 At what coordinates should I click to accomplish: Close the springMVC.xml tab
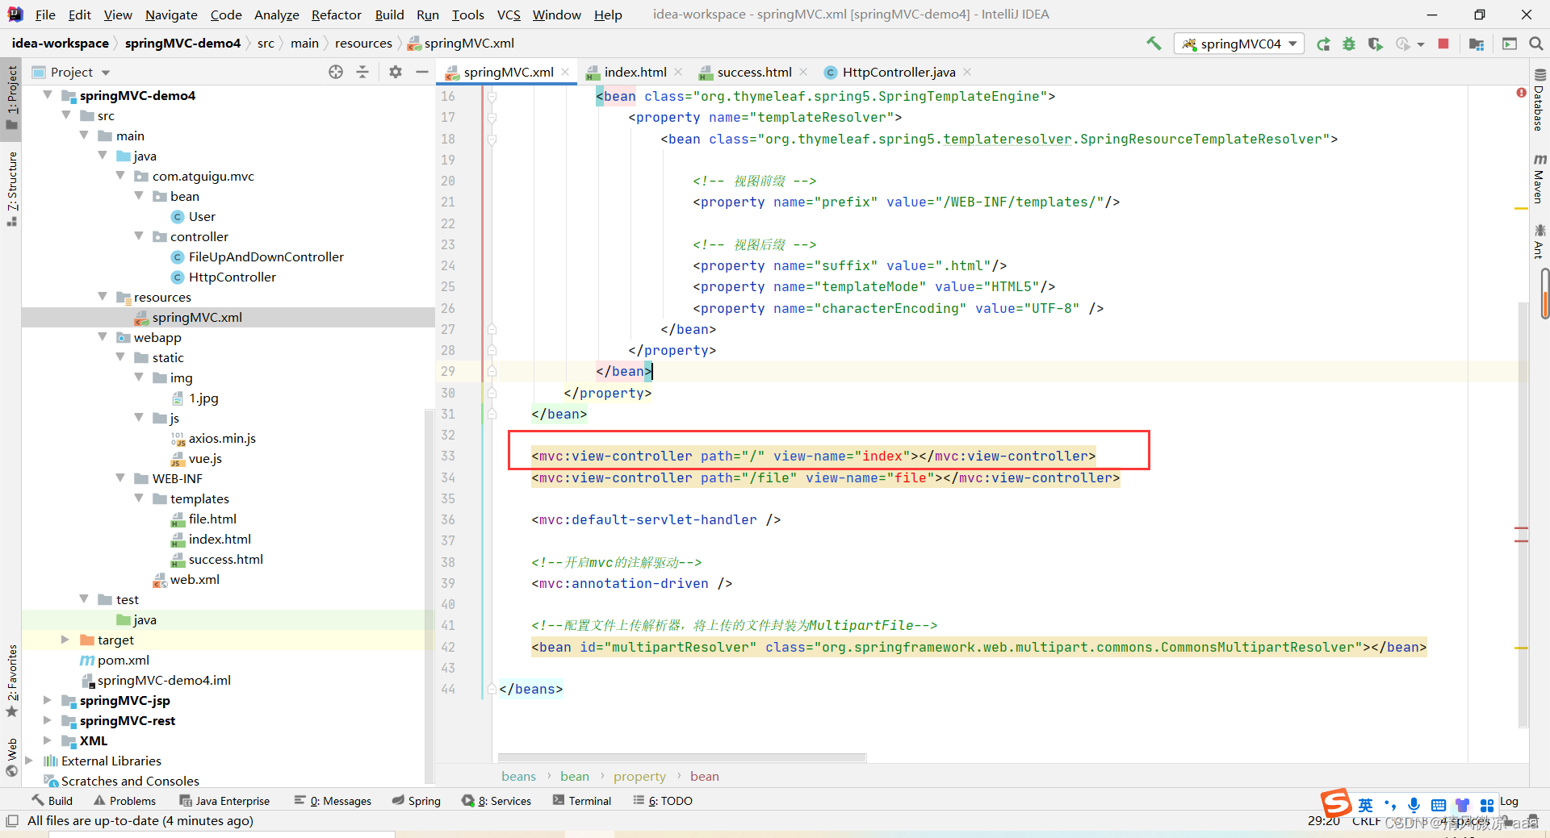click(x=565, y=72)
